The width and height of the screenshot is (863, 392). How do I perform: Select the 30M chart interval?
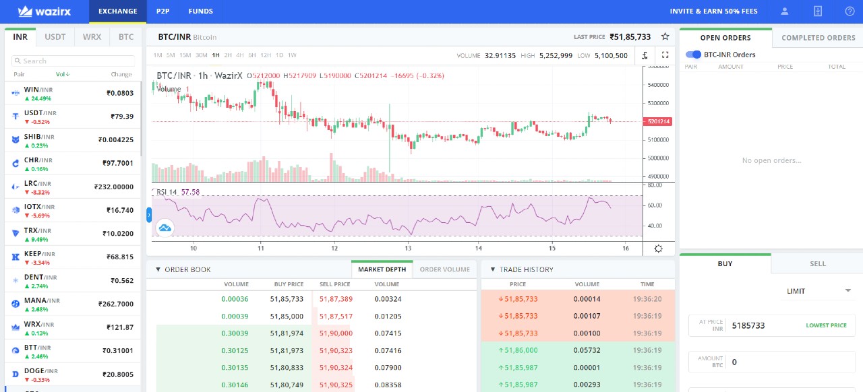(201, 55)
